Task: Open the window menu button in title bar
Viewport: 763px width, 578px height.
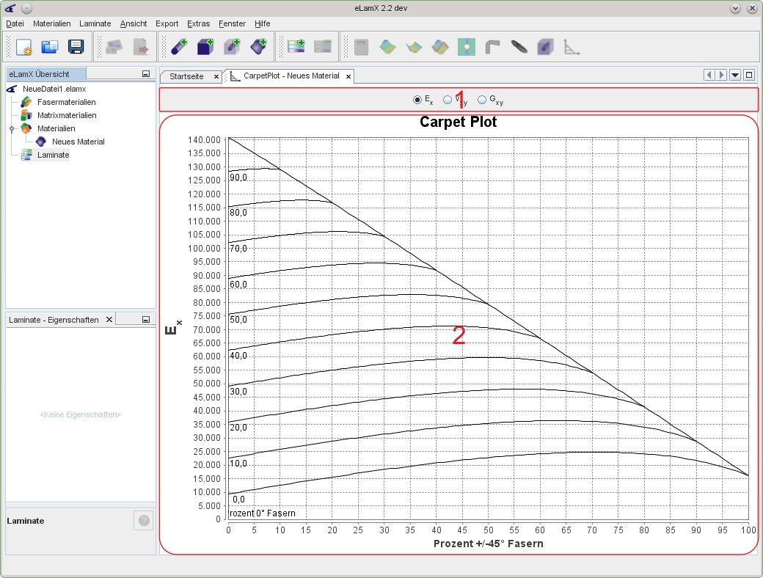Action: (26, 8)
